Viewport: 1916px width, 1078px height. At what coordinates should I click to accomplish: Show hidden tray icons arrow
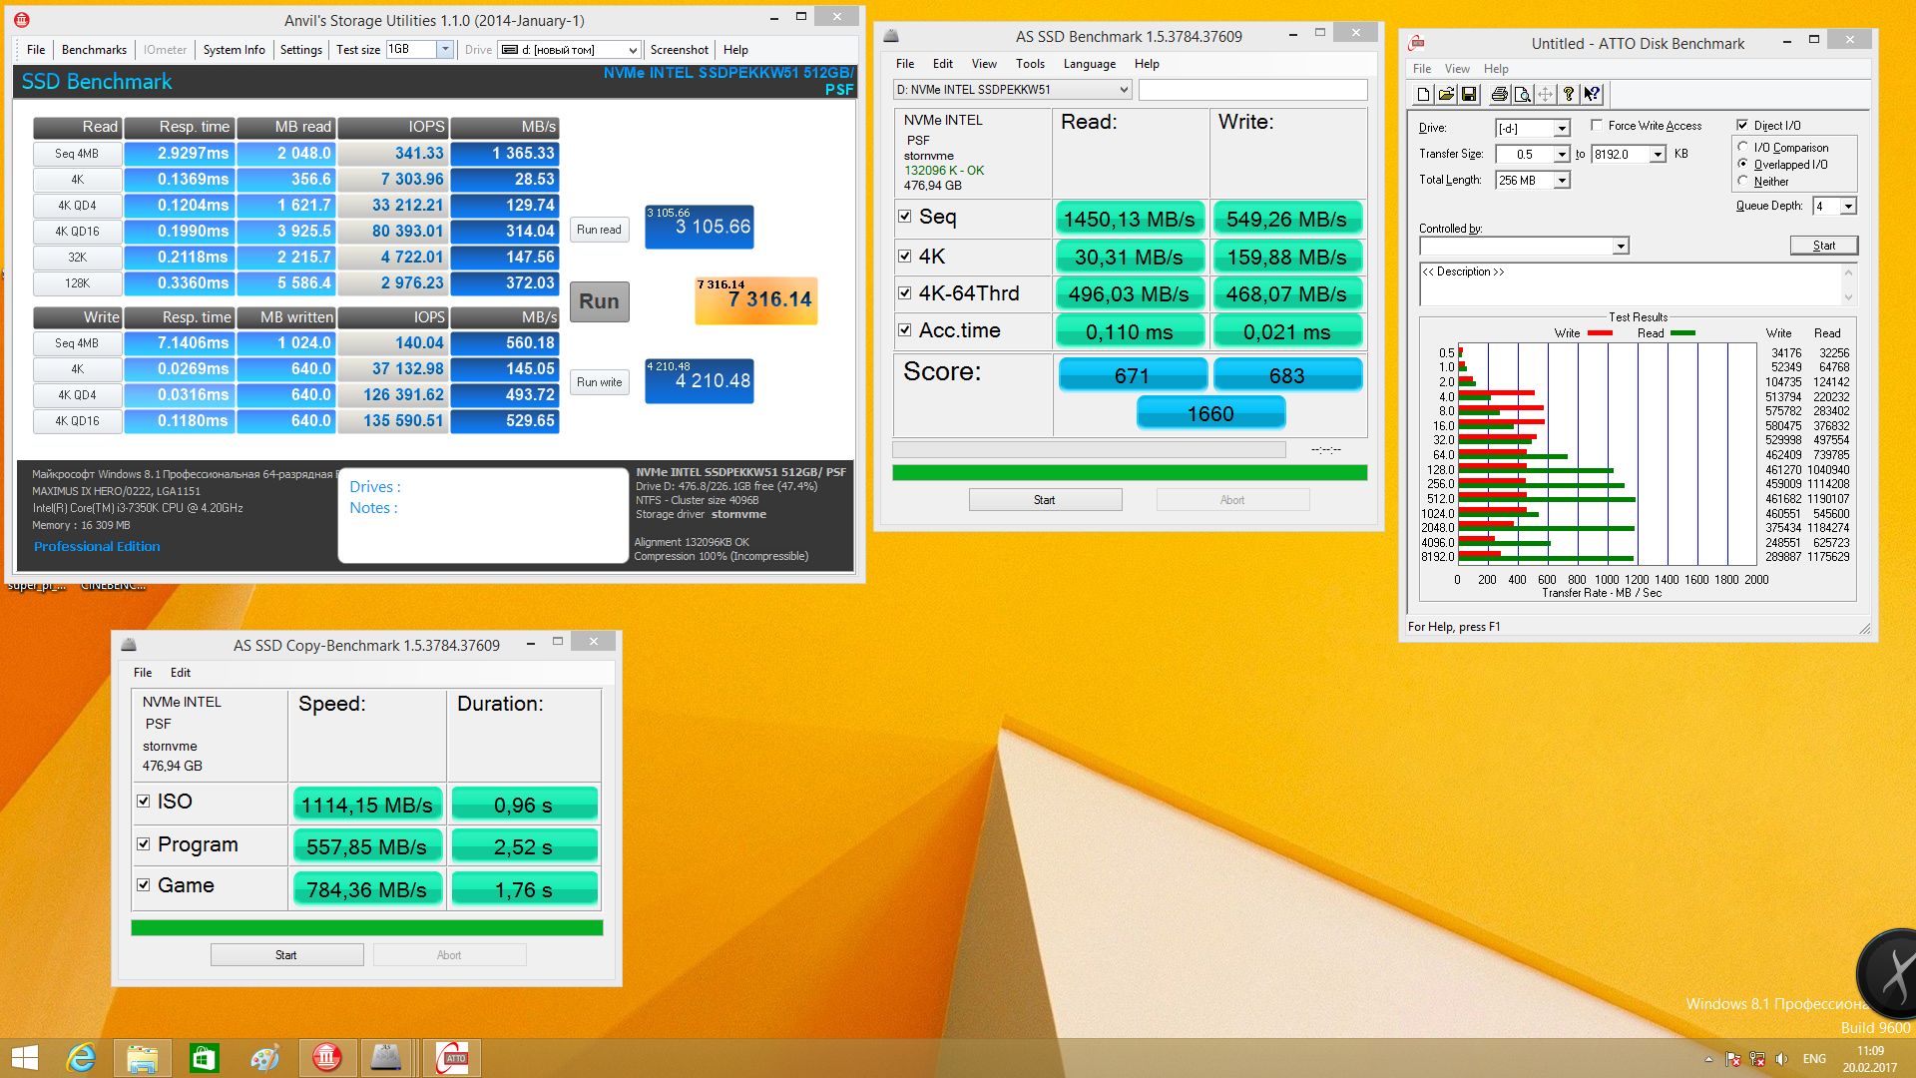(x=1708, y=1059)
